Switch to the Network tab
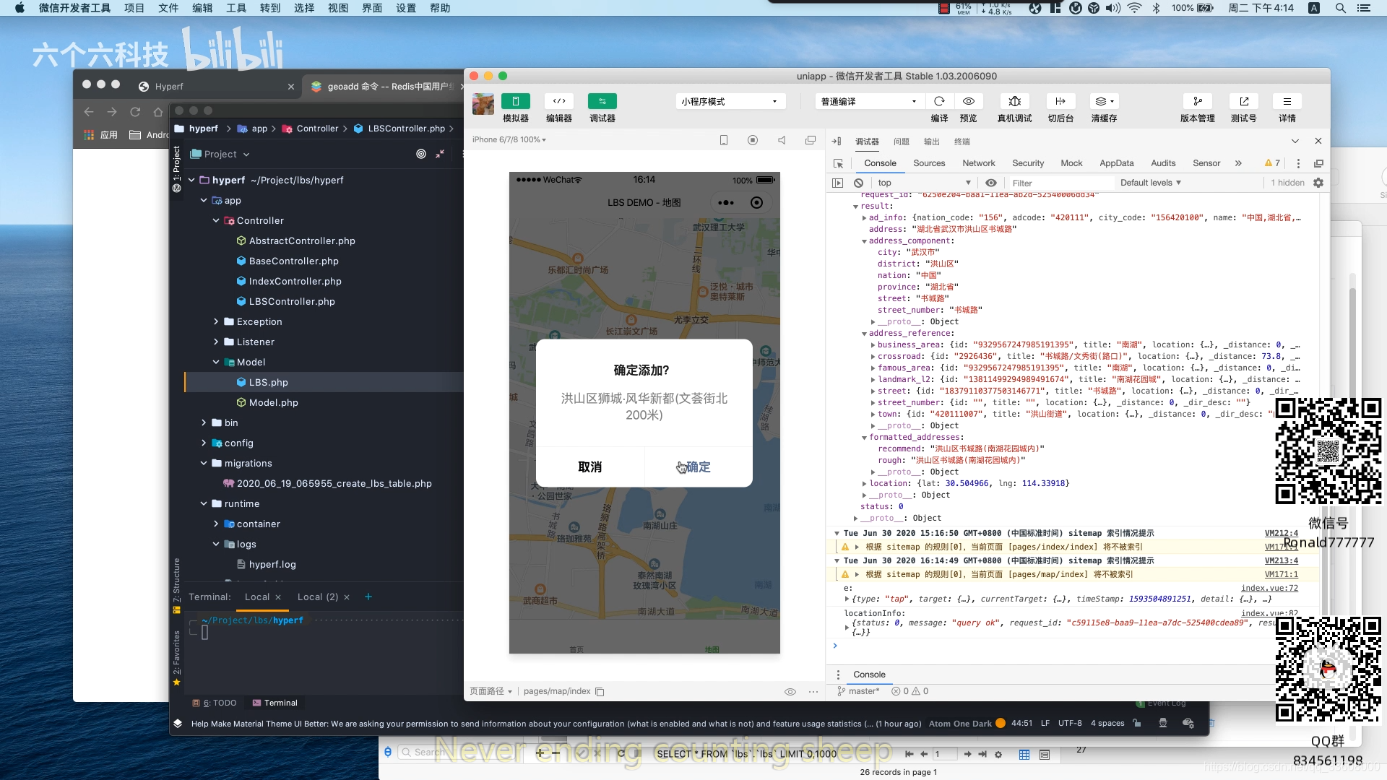 click(978, 163)
